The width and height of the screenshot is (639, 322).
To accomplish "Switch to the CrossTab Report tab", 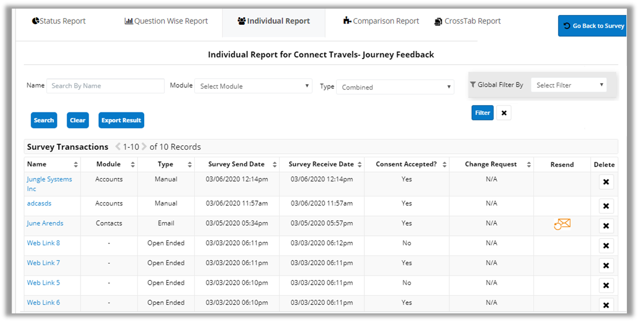I will (x=467, y=21).
